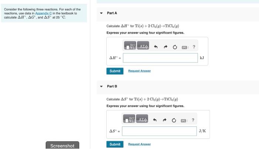
Task: Reset the Part A answer field
Action: click(x=175, y=47)
